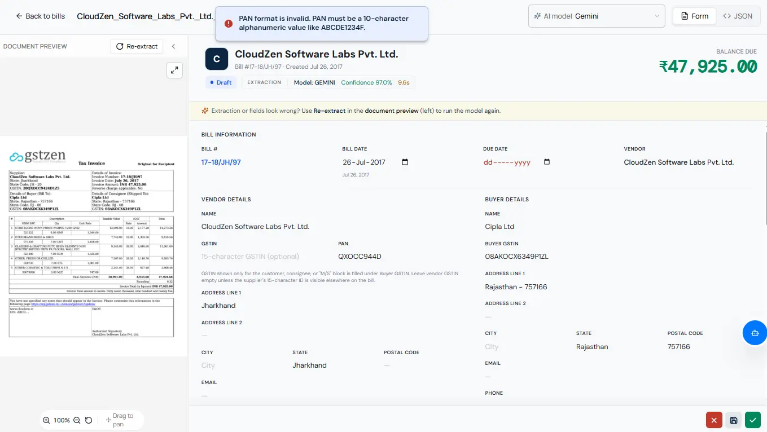Save the bill with floppy disk icon
The width and height of the screenshot is (767, 432).
tap(734, 420)
